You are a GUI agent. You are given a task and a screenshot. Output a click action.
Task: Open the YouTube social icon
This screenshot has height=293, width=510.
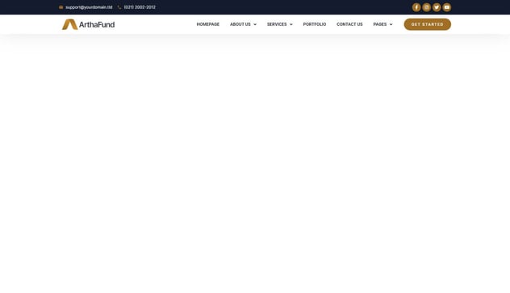(x=447, y=7)
